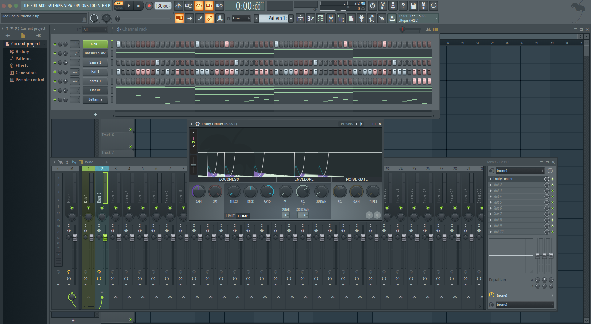The width and height of the screenshot is (591, 324).
Task: Expand Fruity Limiter slot arrow in mixer
Action: tap(491, 179)
